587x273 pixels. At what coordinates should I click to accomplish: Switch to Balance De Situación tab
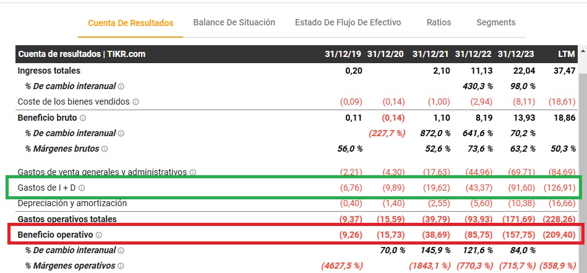(234, 22)
